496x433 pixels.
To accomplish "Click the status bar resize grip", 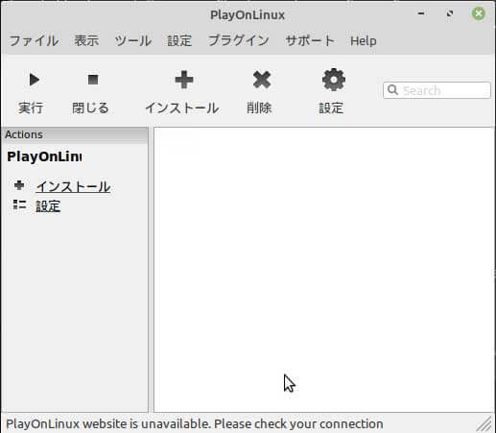I will click(484, 423).
